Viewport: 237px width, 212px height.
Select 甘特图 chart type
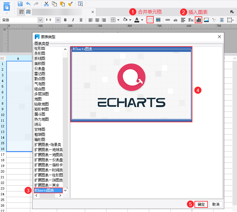(x=40, y=129)
